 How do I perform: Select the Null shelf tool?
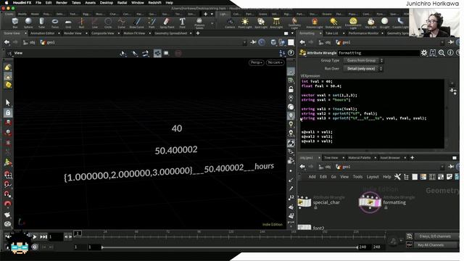click(x=81, y=22)
